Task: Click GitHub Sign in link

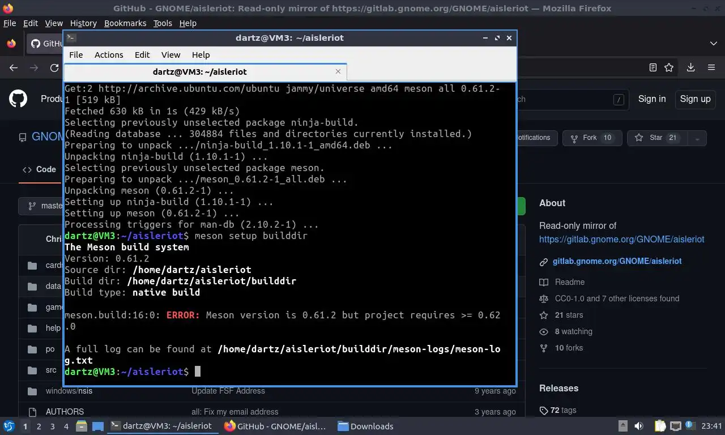Action: (652, 99)
